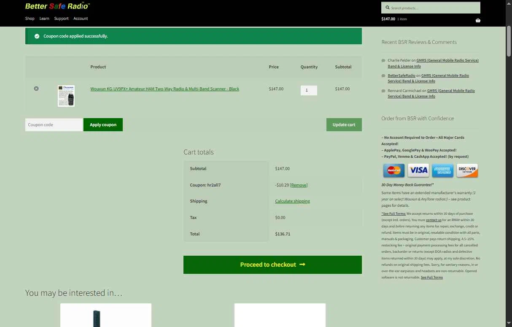Open BetterSafeRadio's GMRS Band & License link
The image size is (512, 327).
(x=428, y=78)
